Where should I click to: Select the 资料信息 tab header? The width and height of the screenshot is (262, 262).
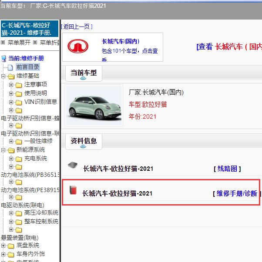click(x=84, y=141)
